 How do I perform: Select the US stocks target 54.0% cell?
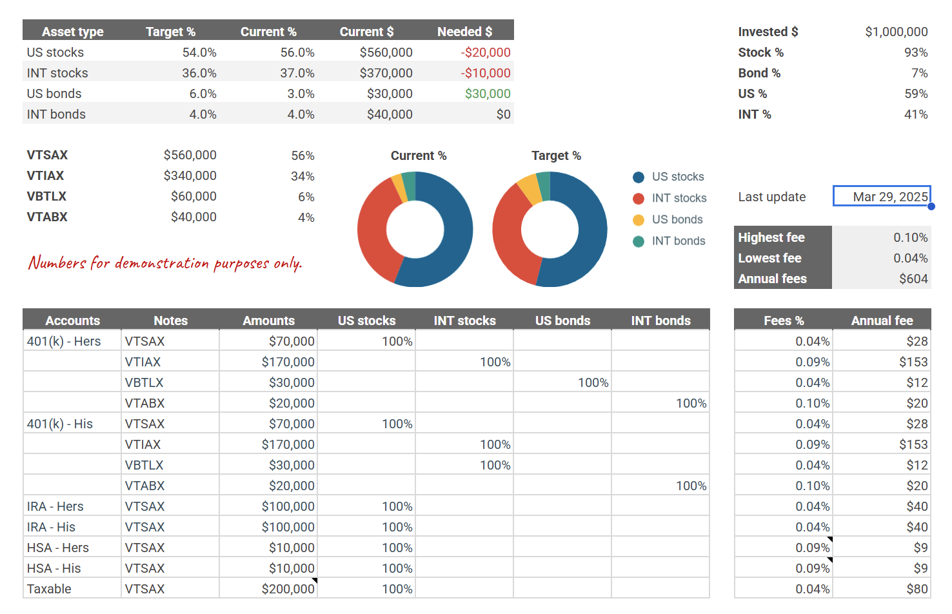click(170, 52)
